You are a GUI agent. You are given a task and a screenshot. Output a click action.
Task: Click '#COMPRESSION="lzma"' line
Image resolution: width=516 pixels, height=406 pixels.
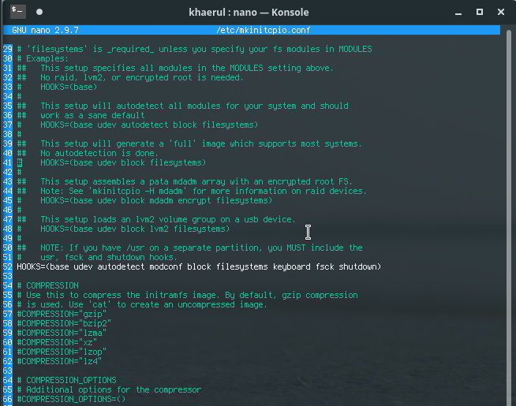point(62,333)
